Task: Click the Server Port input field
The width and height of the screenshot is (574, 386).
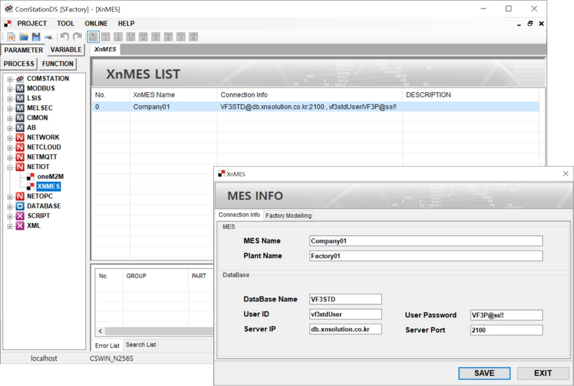Action: (506, 330)
